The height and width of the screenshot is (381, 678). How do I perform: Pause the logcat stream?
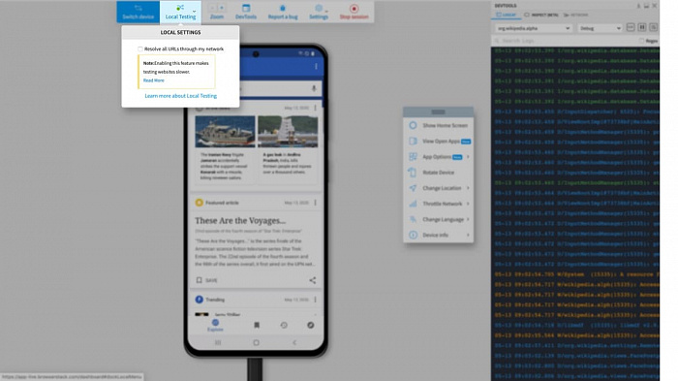642,27
